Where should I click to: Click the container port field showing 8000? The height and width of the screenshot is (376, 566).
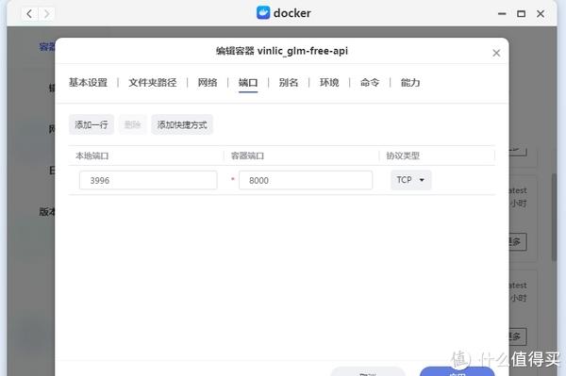[x=306, y=180]
